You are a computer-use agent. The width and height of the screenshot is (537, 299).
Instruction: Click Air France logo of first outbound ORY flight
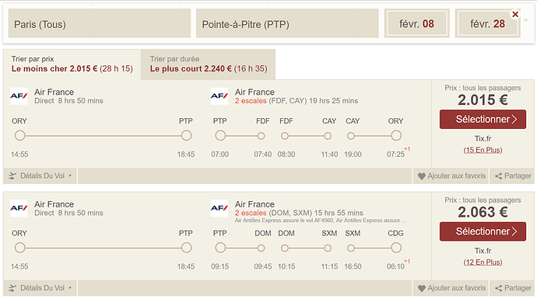19,96
